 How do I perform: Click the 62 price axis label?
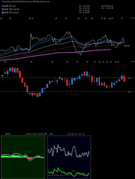pyautogui.click(x=129, y=92)
